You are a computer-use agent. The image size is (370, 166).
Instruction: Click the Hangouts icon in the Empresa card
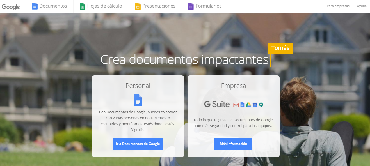[x=261, y=105]
